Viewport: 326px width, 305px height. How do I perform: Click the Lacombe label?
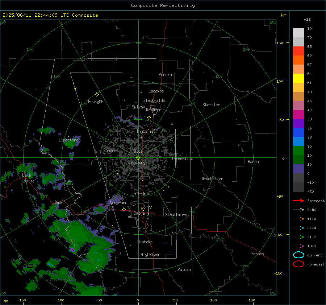tap(156, 91)
